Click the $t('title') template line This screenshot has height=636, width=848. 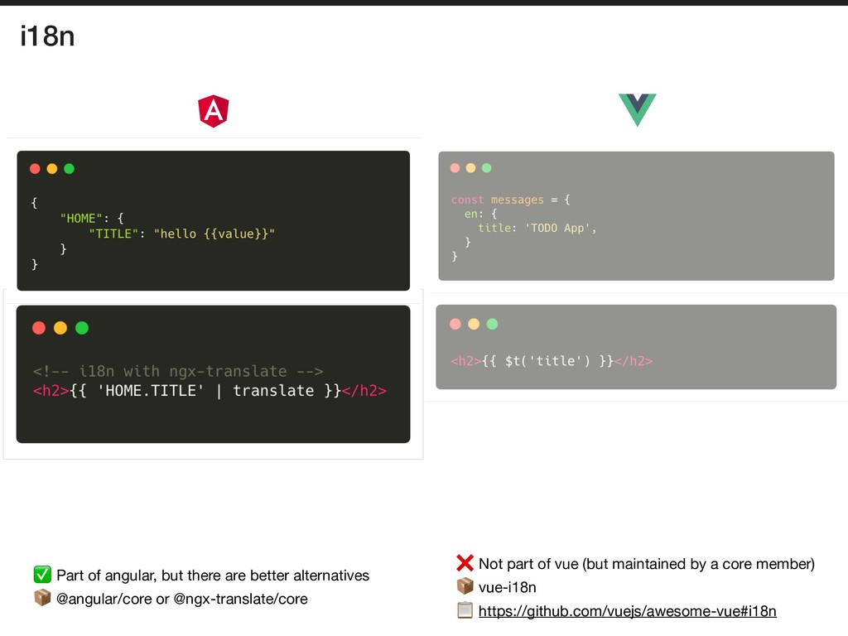(x=552, y=361)
